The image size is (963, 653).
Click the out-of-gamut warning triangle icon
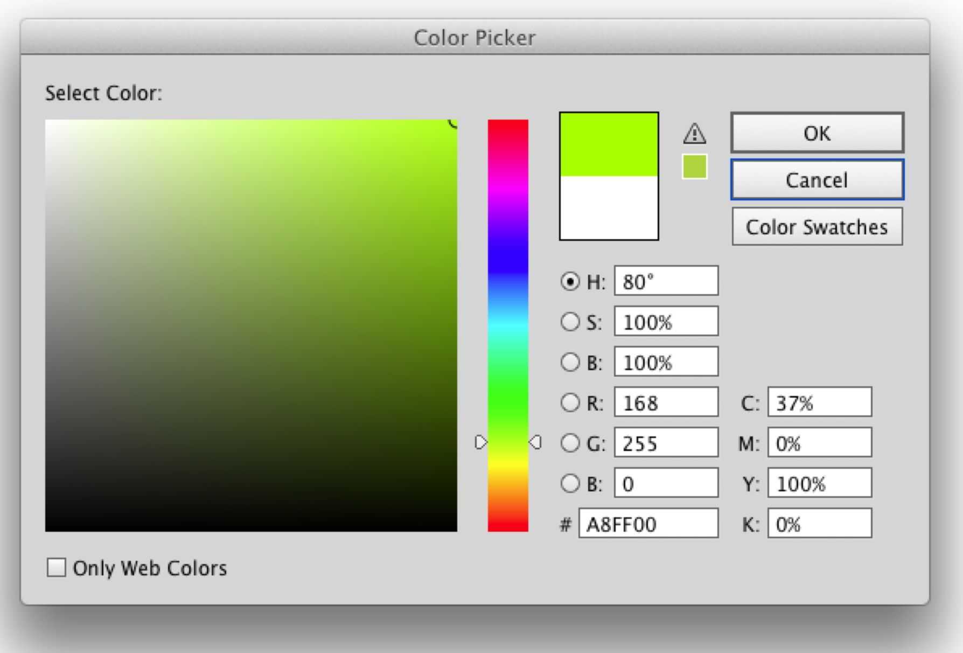pos(694,134)
